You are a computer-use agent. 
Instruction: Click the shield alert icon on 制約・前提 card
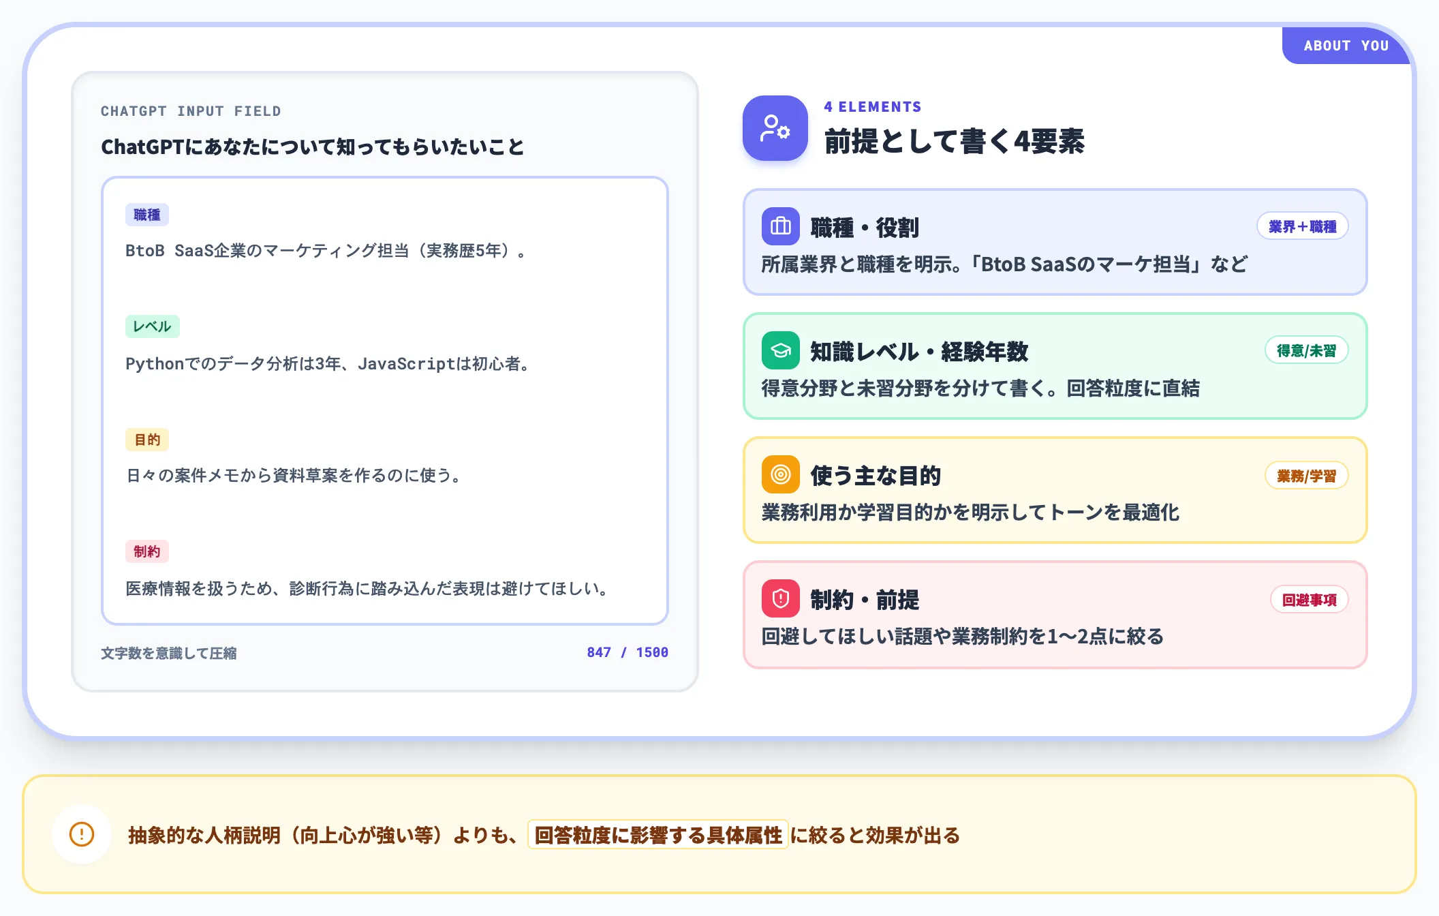point(781,598)
